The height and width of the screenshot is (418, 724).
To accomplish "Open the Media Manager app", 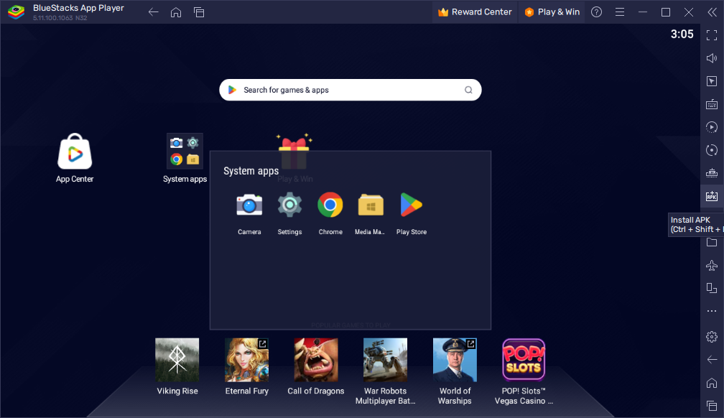I will point(371,205).
